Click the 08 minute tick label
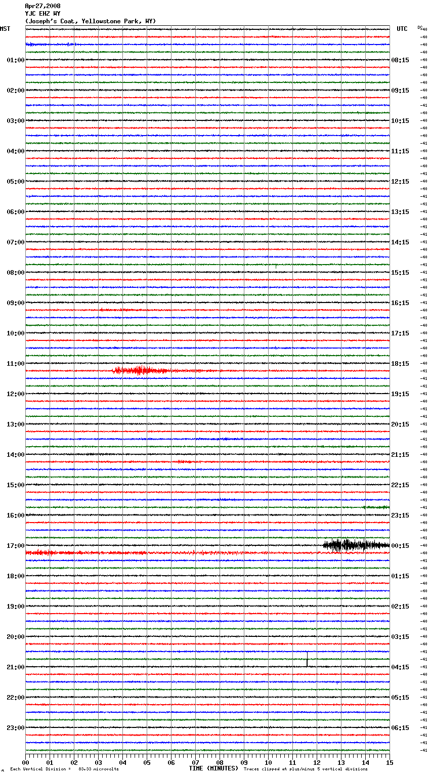Image resolution: width=430 pixels, height=776 pixels. 220,762
